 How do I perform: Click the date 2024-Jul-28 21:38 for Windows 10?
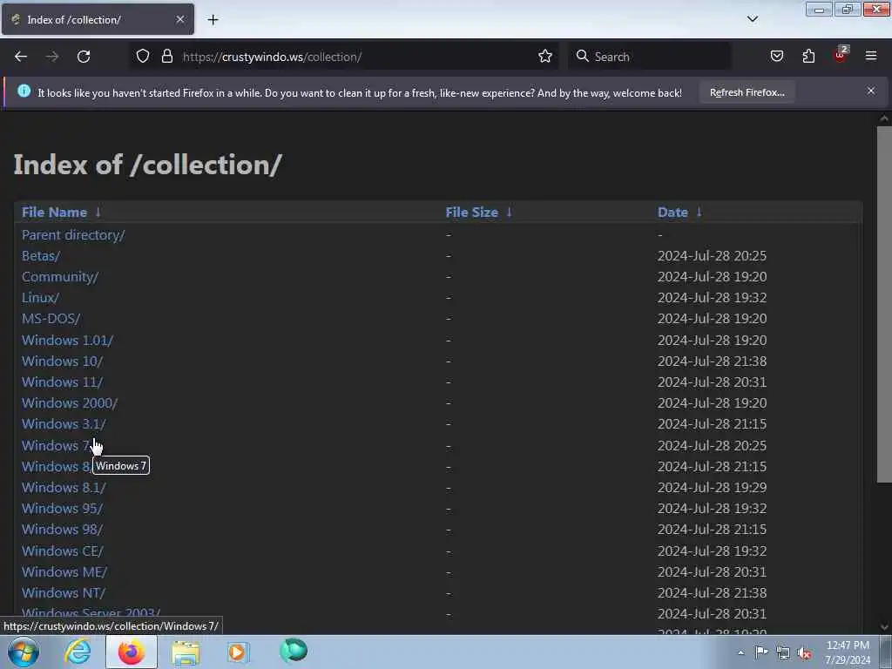[713, 362]
